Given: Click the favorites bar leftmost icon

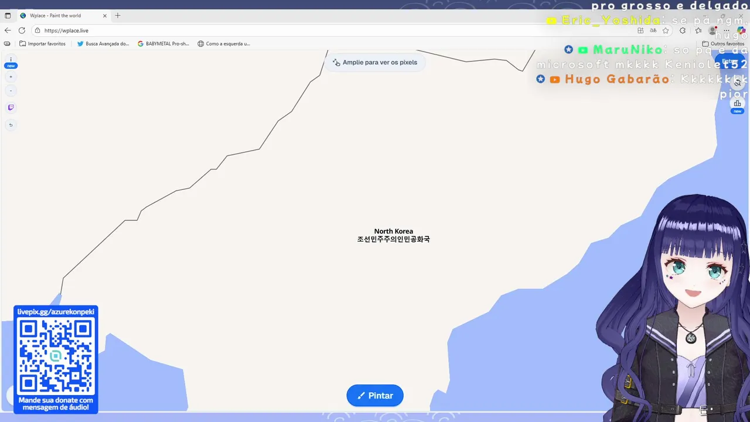Looking at the screenshot, I should pyautogui.click(x=7, y=43).
